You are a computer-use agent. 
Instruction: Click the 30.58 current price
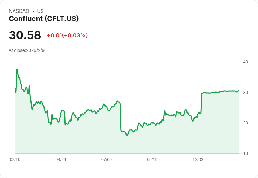25,35
